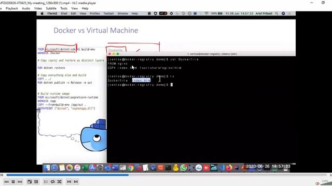Click the VLC next media button
This screenshot has height=186, width=332.
[20, 181]
